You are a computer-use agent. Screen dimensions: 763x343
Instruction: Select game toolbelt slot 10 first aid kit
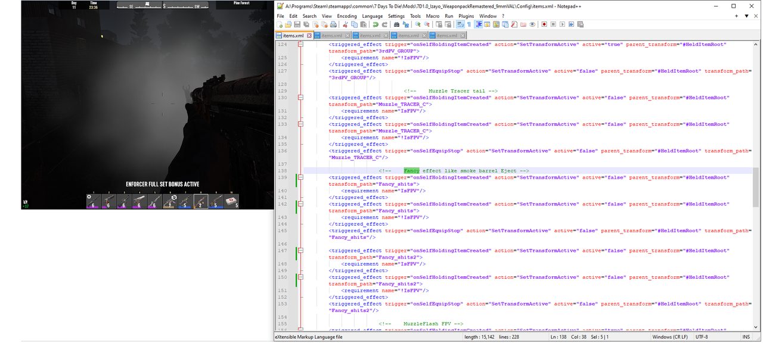click(232, 201)
